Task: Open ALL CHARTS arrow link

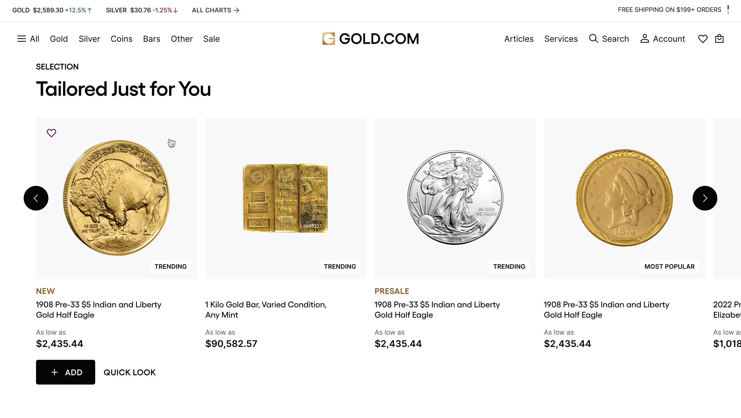Action: (215, 10)
